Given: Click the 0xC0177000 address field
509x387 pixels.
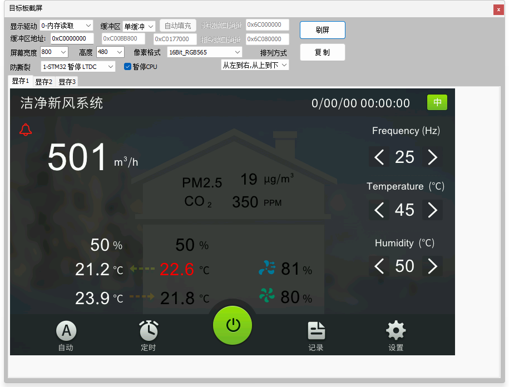Looking at the screenshot, I should pos(175,39).
